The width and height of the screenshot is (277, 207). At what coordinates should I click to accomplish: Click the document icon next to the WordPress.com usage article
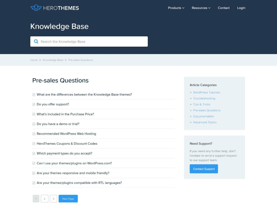(x=34, y=163)
